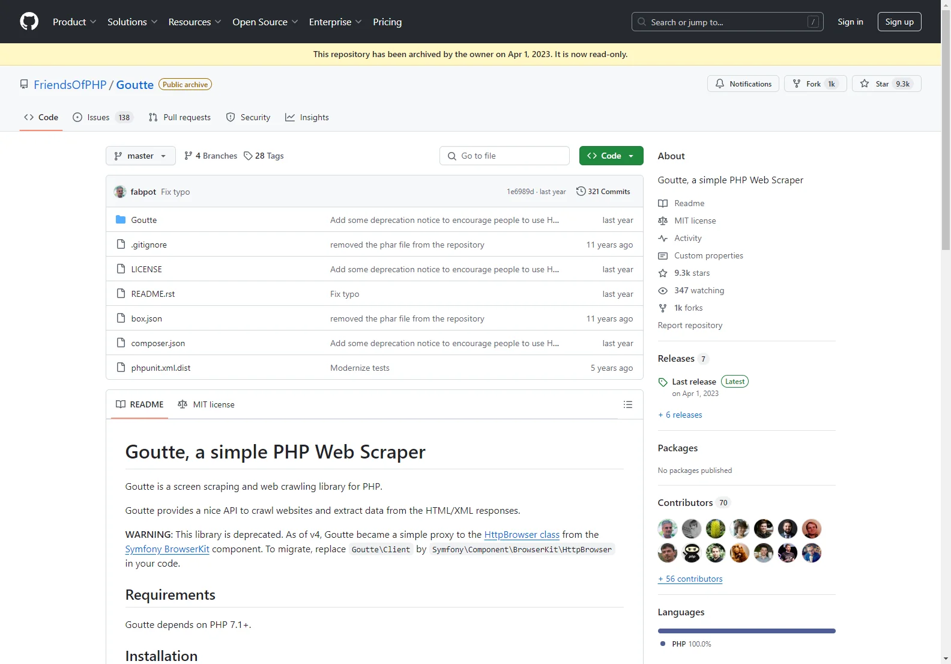This screenshot has height=664, width=951.
Task: Click the GitHub logo icon
Action: tap(29, 22)
